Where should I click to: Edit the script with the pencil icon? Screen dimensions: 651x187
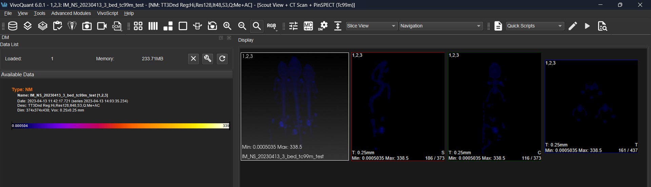tap(573, 26)
